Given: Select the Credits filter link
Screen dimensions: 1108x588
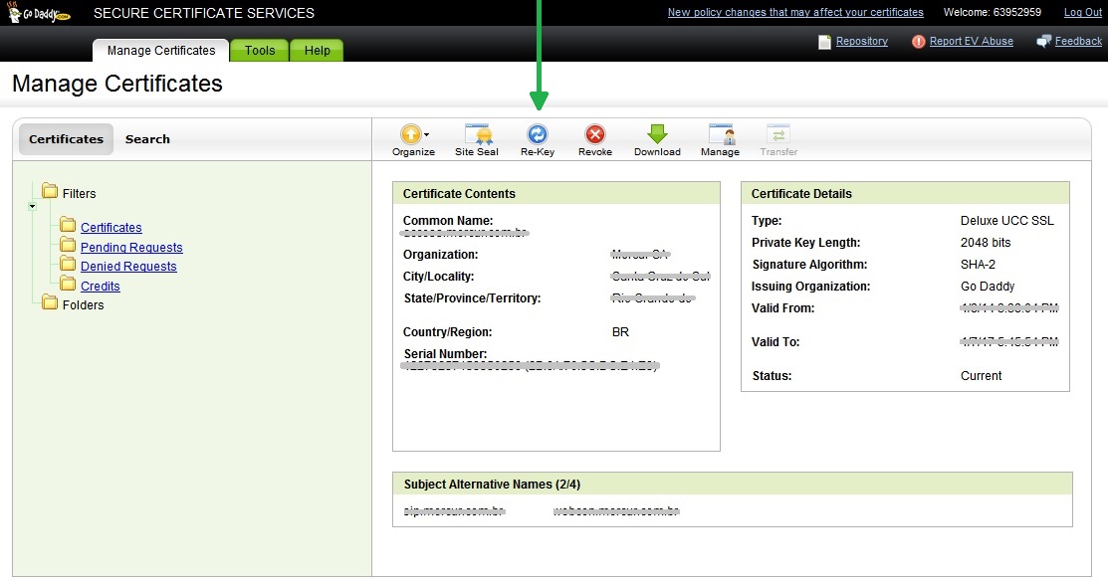Looking at the screenshot, I should click(x=101, y=287).
